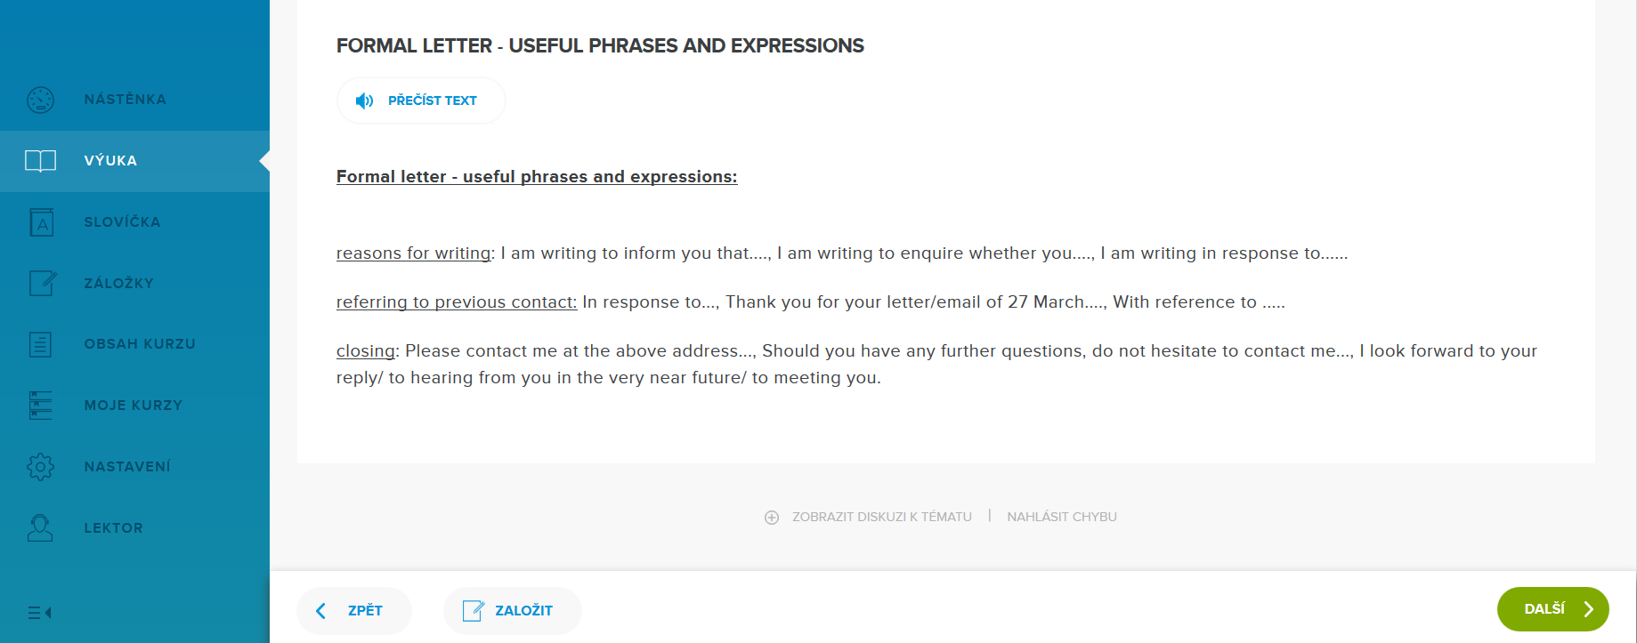This screenshot has width=1637, height=643.
Task: Report an error via Nahlásit chybu
Action: pos(1062,517)
